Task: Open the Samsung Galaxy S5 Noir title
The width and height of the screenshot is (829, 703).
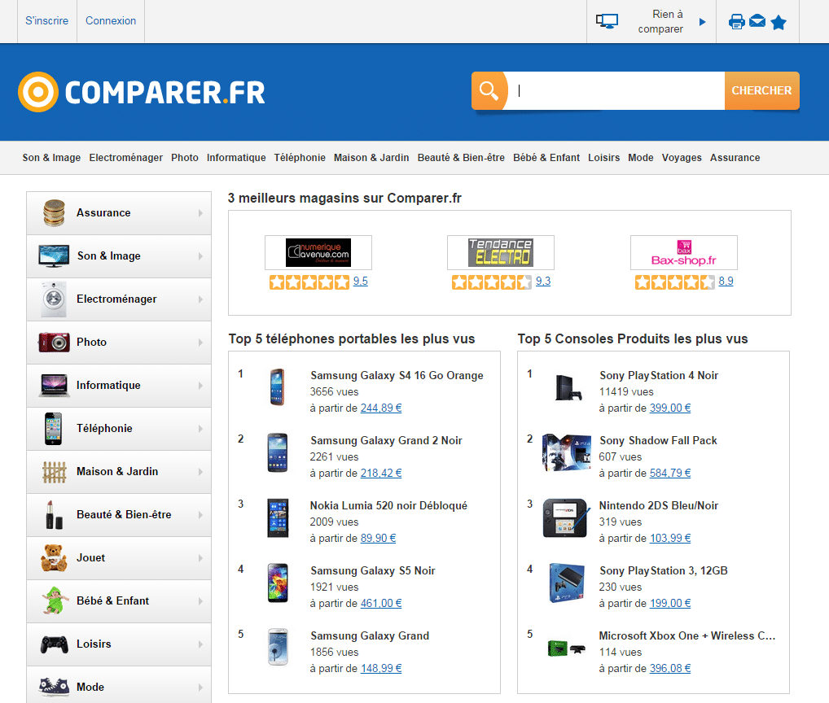Action: [373, 570]
